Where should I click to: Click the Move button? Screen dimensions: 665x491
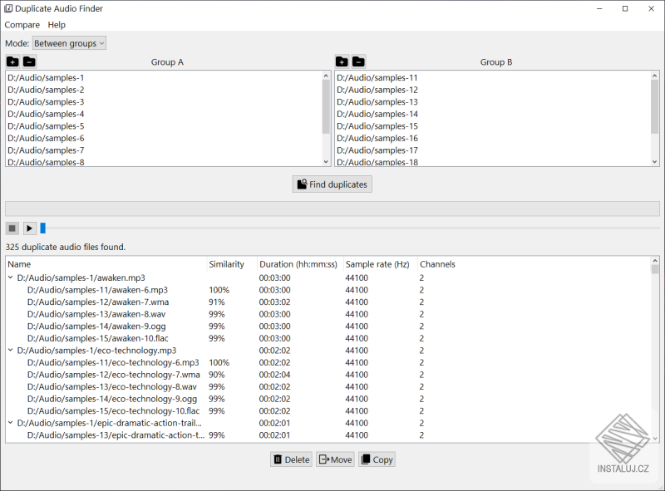click(x=336, y=459)
